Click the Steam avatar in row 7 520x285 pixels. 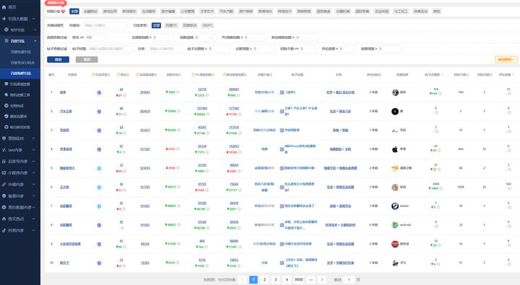point(394,206)
